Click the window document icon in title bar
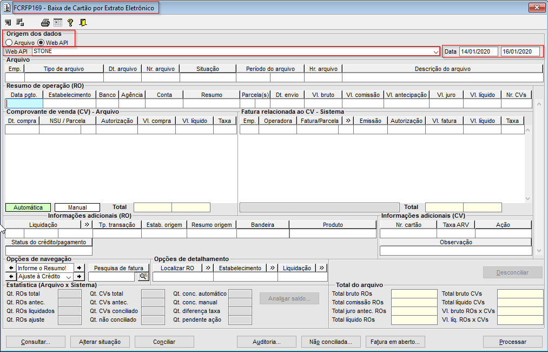The width and height of the screenshot is (548, 352). pyautogui.click(x=6, y=8)
